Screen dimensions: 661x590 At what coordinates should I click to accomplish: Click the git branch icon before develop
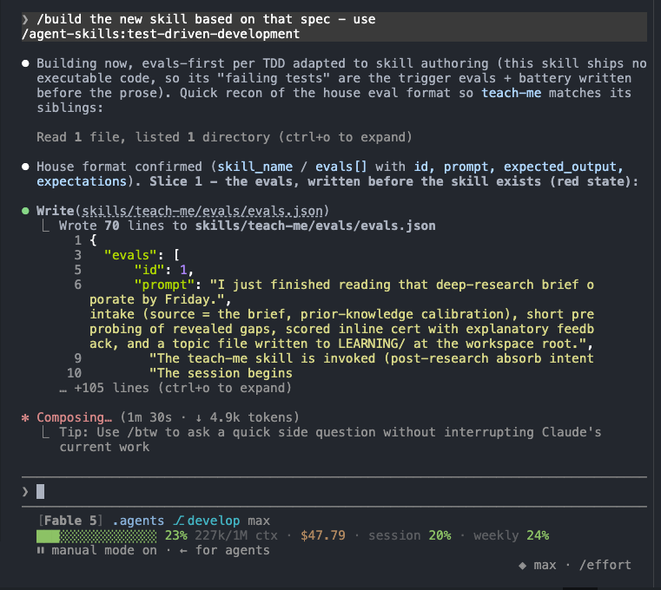(179, 521)
